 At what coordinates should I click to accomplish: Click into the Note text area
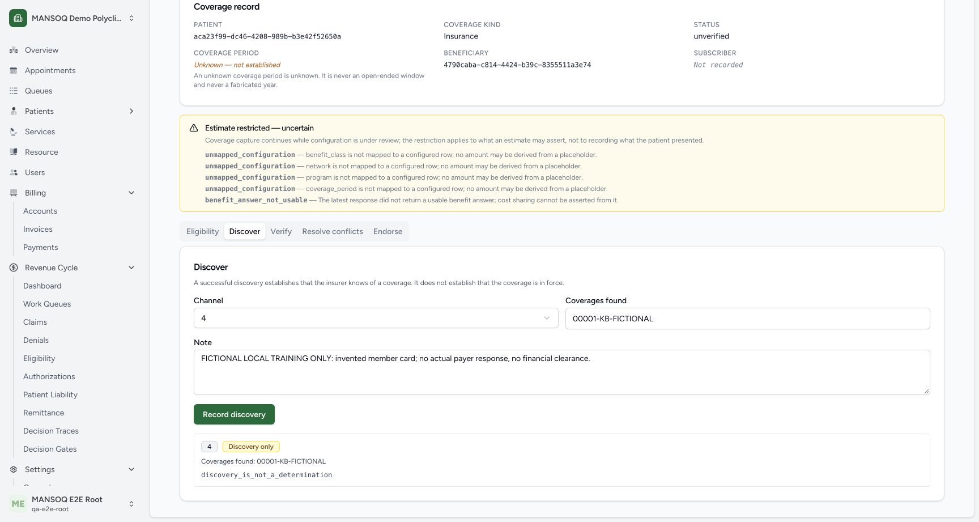point(561,372)
